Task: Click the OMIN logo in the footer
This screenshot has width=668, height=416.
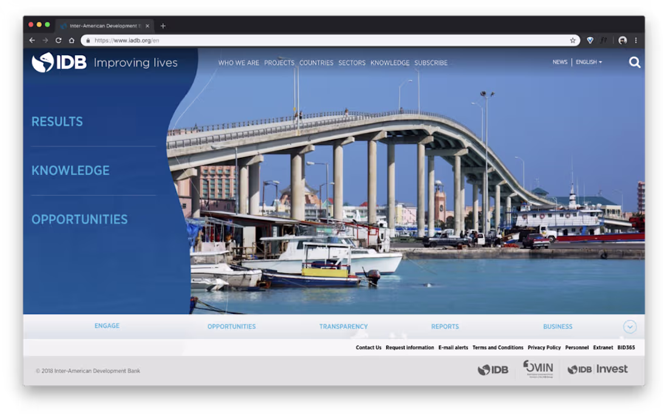Action: tap(538, 369)
